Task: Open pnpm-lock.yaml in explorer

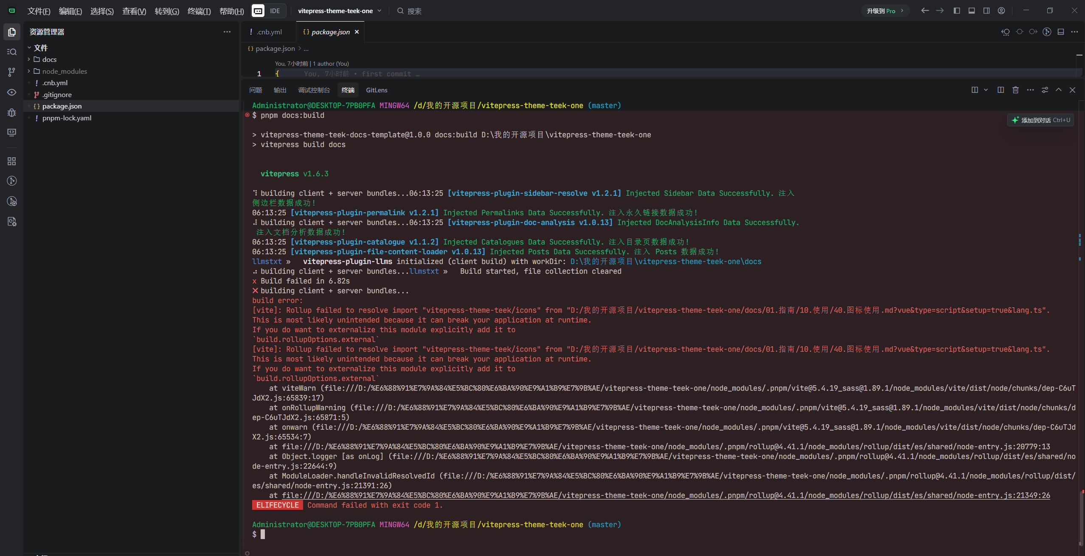Action: (x=67, y=118)
